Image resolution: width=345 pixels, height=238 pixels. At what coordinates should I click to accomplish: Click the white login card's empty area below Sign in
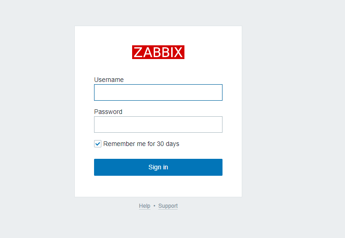(158, 186)
